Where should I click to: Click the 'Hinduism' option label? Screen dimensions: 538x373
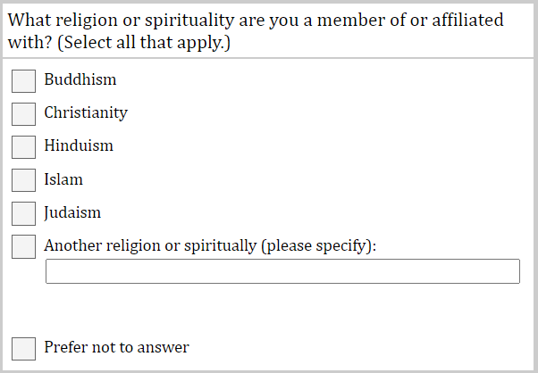[x=79, y=145]
